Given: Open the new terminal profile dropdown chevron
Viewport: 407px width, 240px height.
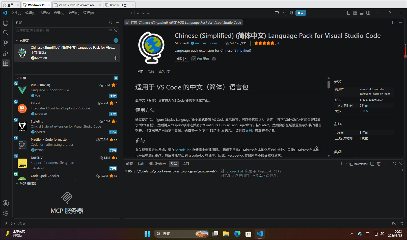Looking at the screenshot, I should [x=346, y=164].
